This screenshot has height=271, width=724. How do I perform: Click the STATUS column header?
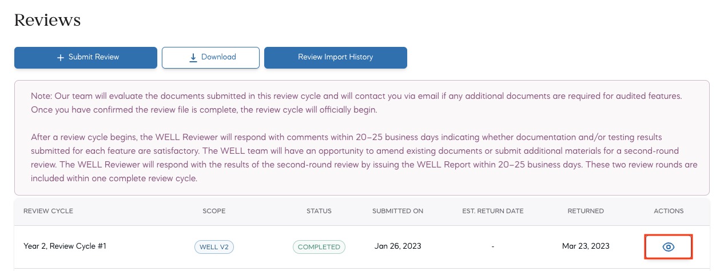[319, 211]
